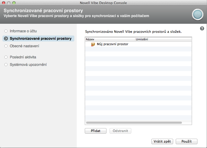
Task: Click the red close window button
Action: [x=4, y=3]
